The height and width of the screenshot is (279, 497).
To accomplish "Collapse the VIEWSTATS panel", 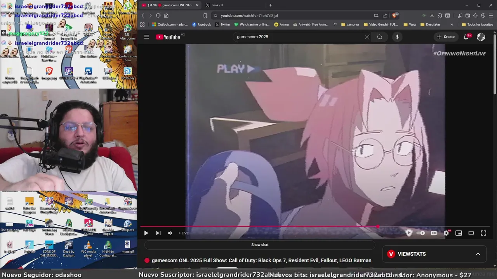I will [x=478, y=254].
